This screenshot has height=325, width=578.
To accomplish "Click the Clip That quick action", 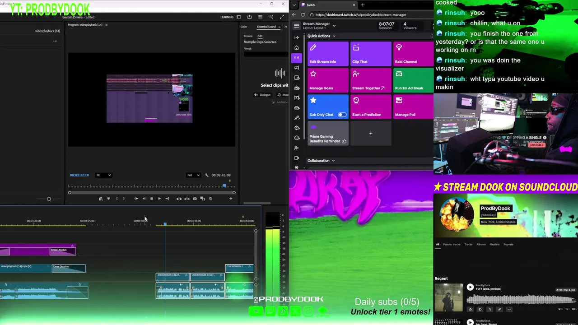I will 371,54.
